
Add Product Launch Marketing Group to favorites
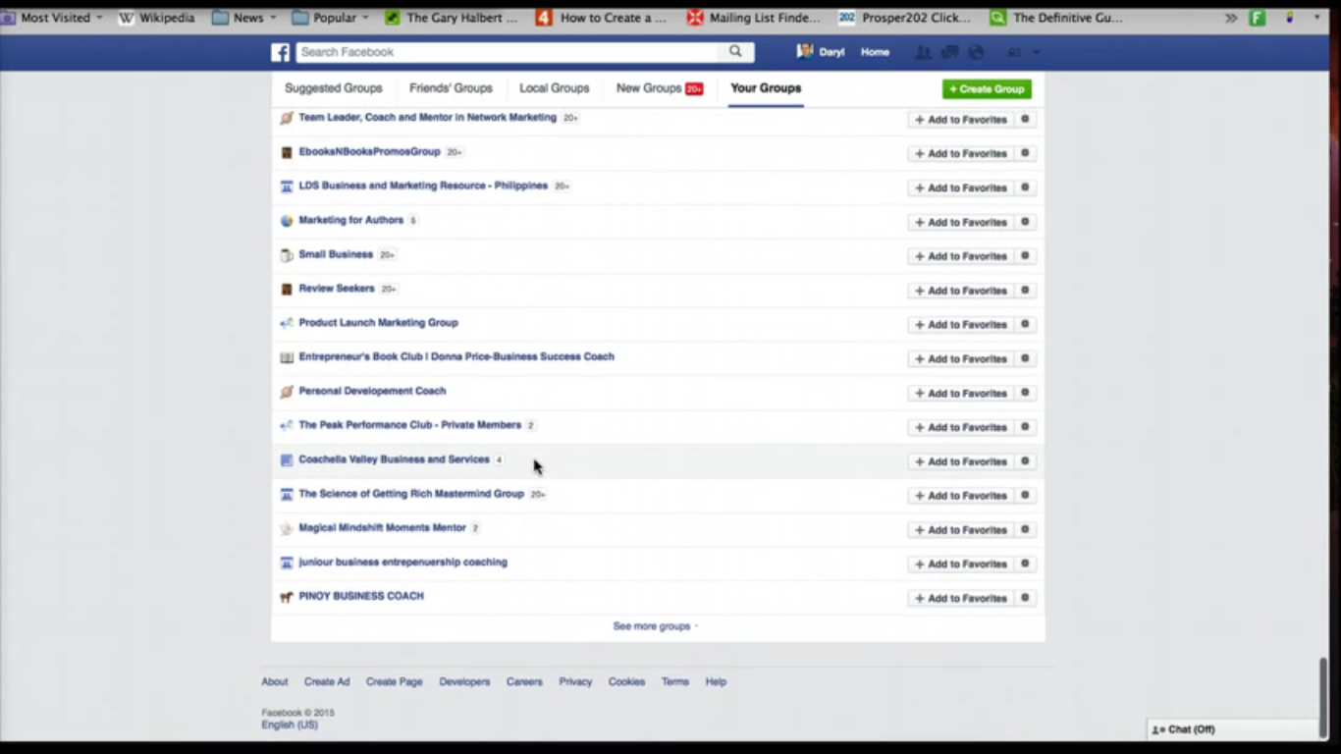(961, 325)
